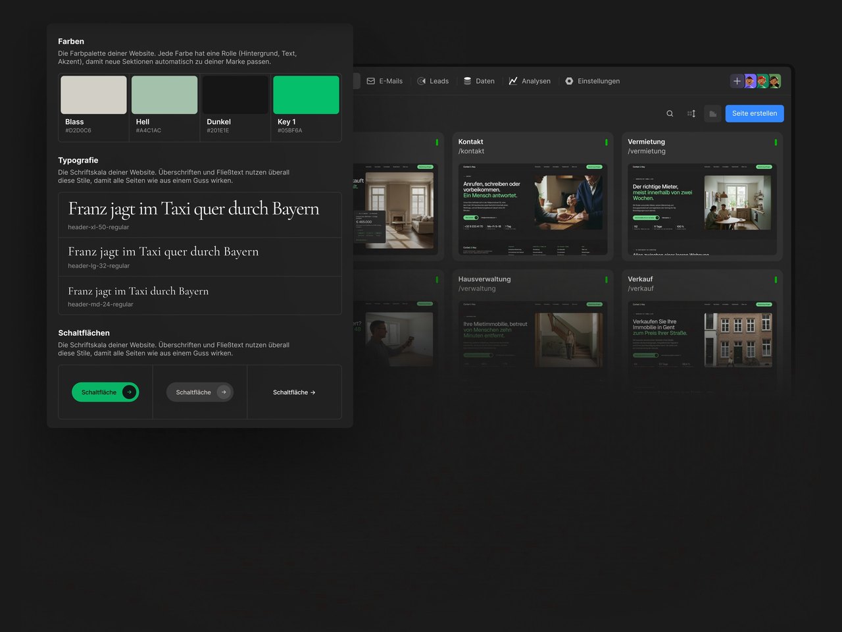The height and width of the screenshot is (632, 842).
Task: Switch to the E-Mails tab
Action: click(x=385, y=81)
